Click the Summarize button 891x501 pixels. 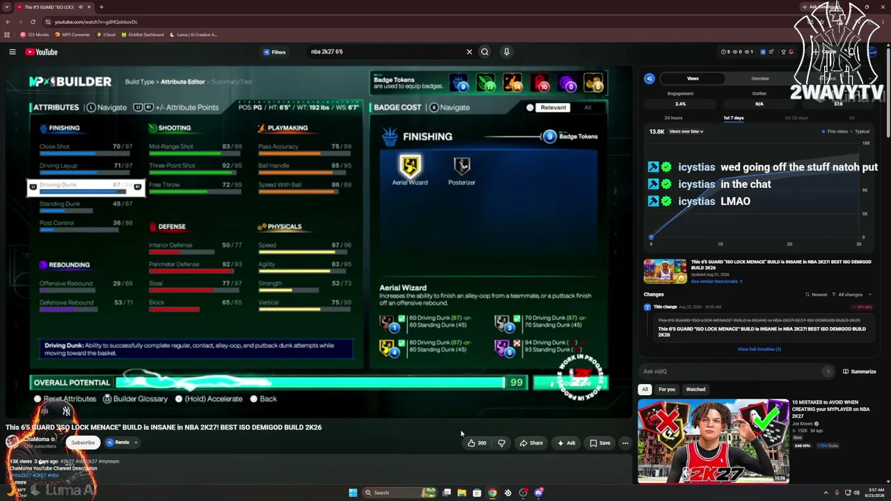click(x=860, y=372)
